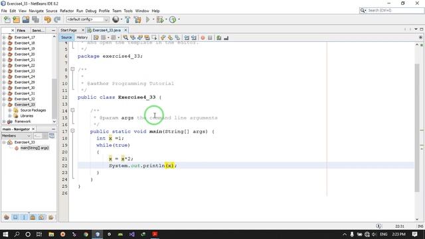Collapse the Exercise4_33 project node
The width and height of the screenshot is (425, 239).
[x=4, y=105]
